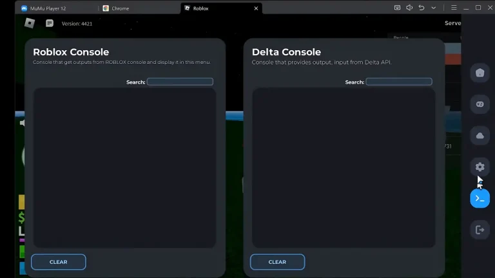The image size is (495, 278).
Task: Open the Roblox chat icon
Action: pos(50,23)
